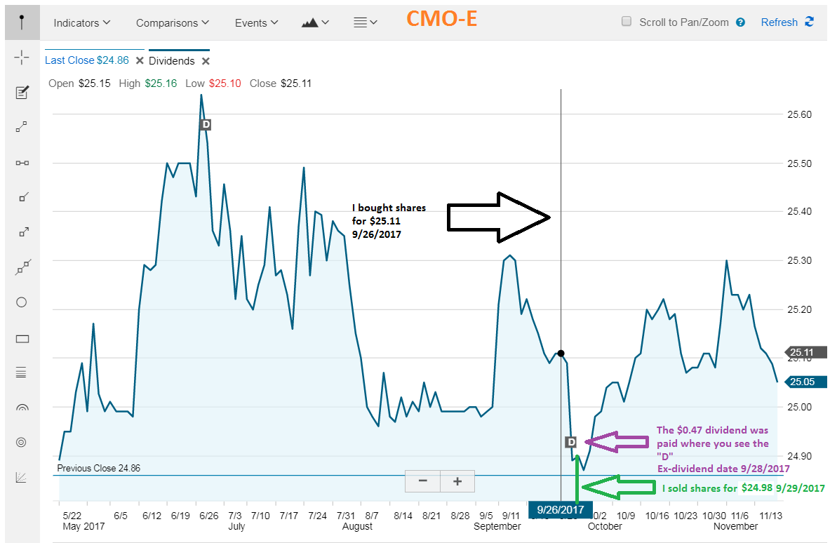Click the 25.60 price axis label
Screen dimensions: 830x543
(799, 114)
